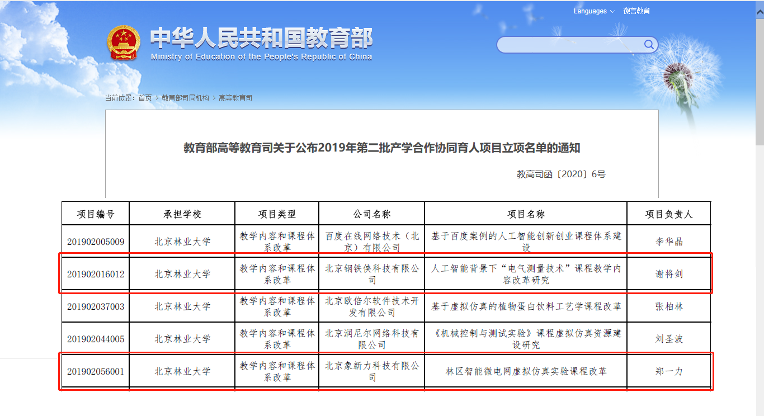Select the notice headline about 2019年第二批产学合作
Screen dimensions: 764x416
[x=381, y=148]
